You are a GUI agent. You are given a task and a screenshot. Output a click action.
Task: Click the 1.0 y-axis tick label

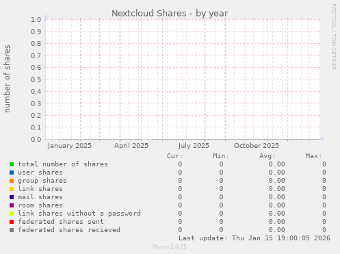36,19
